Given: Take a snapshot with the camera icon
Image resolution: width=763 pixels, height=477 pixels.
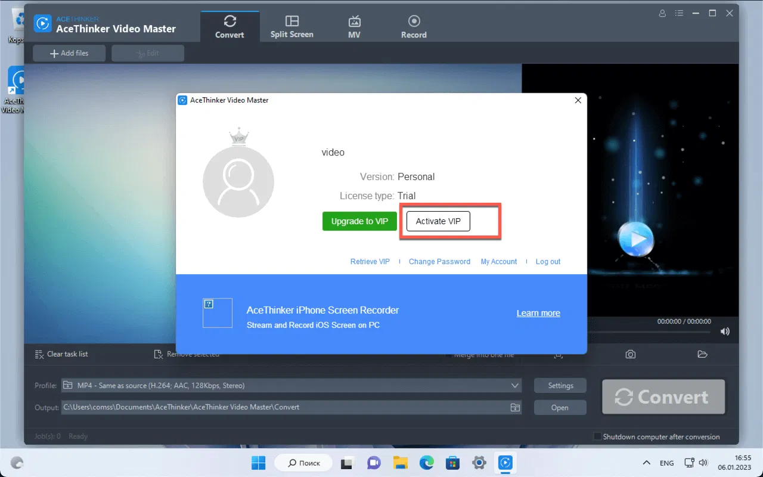Looking at the screenshot, I should (630, 354).
